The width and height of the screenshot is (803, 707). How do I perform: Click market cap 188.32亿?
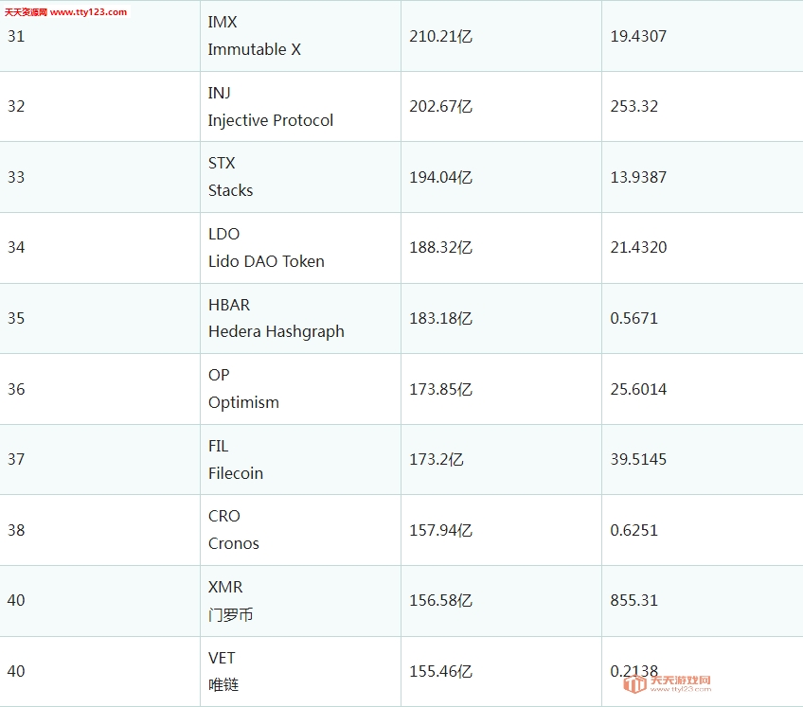(440, 248)
